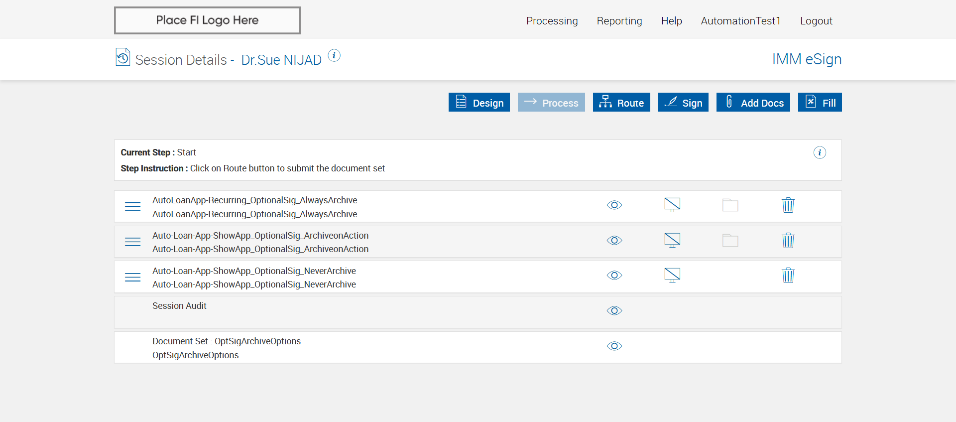Click drag handle of AutoLoanApp-Recurring row

(x=132, y=207)
